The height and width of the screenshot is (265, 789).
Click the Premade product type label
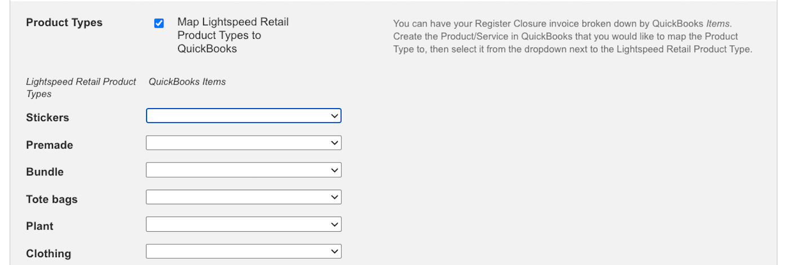tap(50, 145)
